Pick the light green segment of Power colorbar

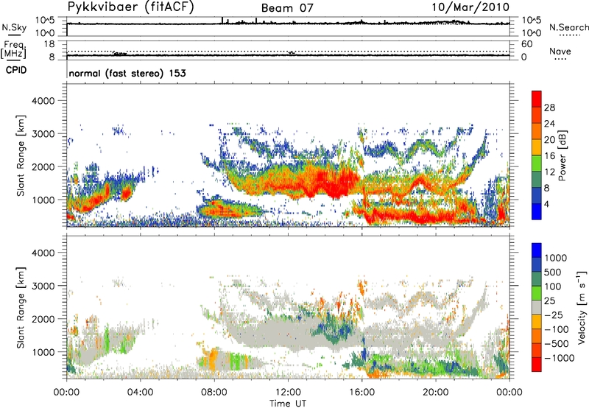click(x=537, y=163)
